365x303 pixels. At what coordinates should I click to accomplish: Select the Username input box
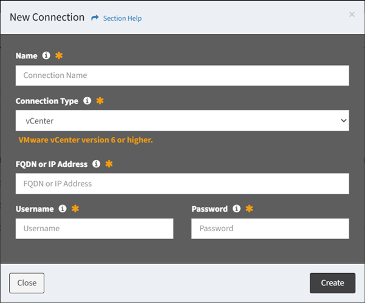[x=94, y=229]
